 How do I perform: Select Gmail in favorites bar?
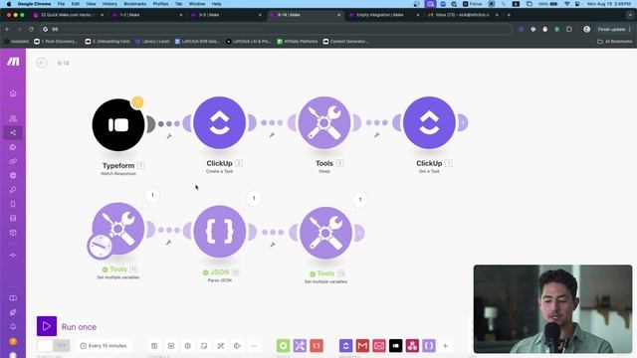[362, 346]
